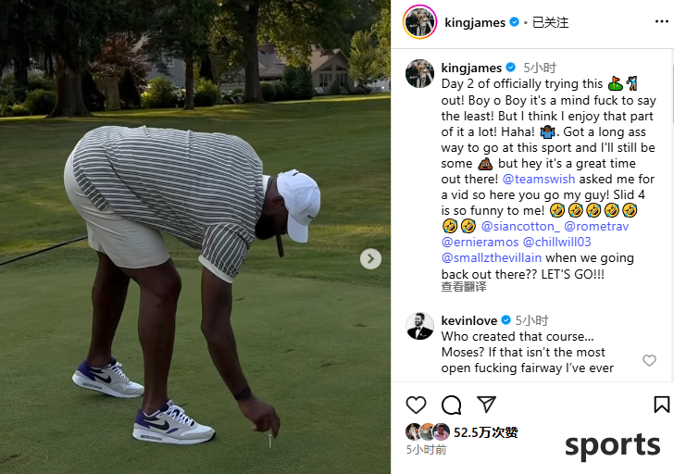Open the @chillwill03 mention

click(557, 242)
